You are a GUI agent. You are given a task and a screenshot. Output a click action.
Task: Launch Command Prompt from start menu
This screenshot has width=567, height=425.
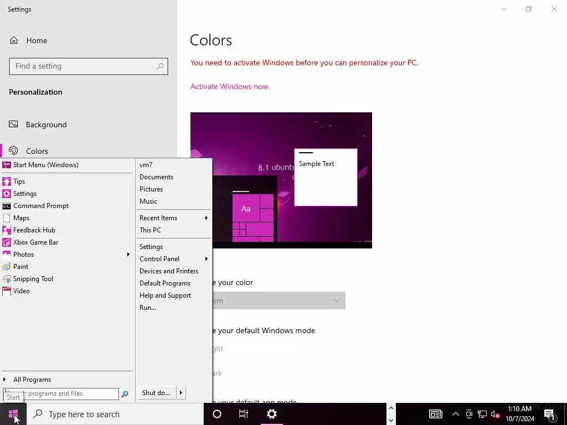67,206
